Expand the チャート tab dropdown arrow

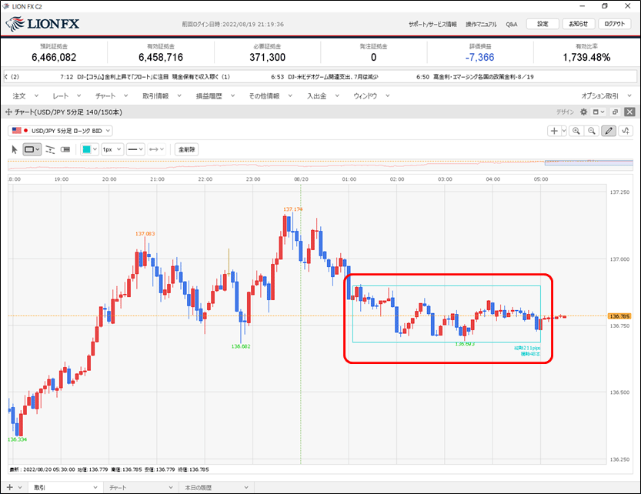(171, 487)
